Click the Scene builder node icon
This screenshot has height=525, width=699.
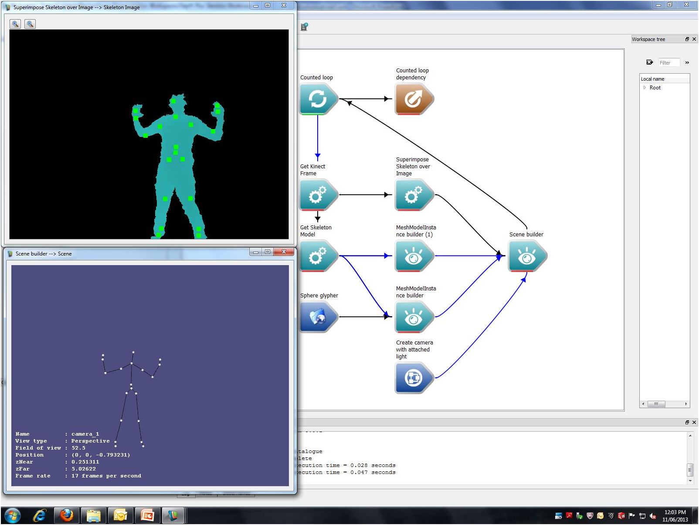tap(527, 256)
